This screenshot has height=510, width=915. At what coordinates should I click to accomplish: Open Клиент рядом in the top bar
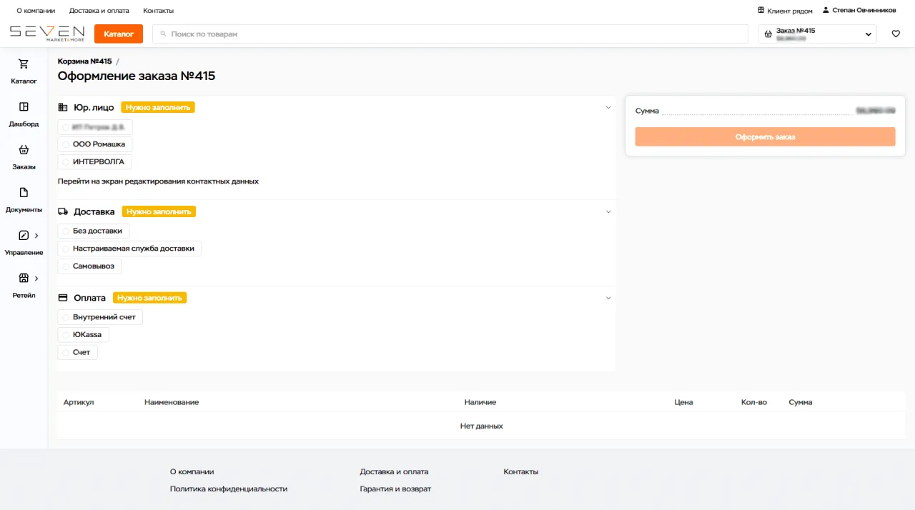click(x=784, y=10)
